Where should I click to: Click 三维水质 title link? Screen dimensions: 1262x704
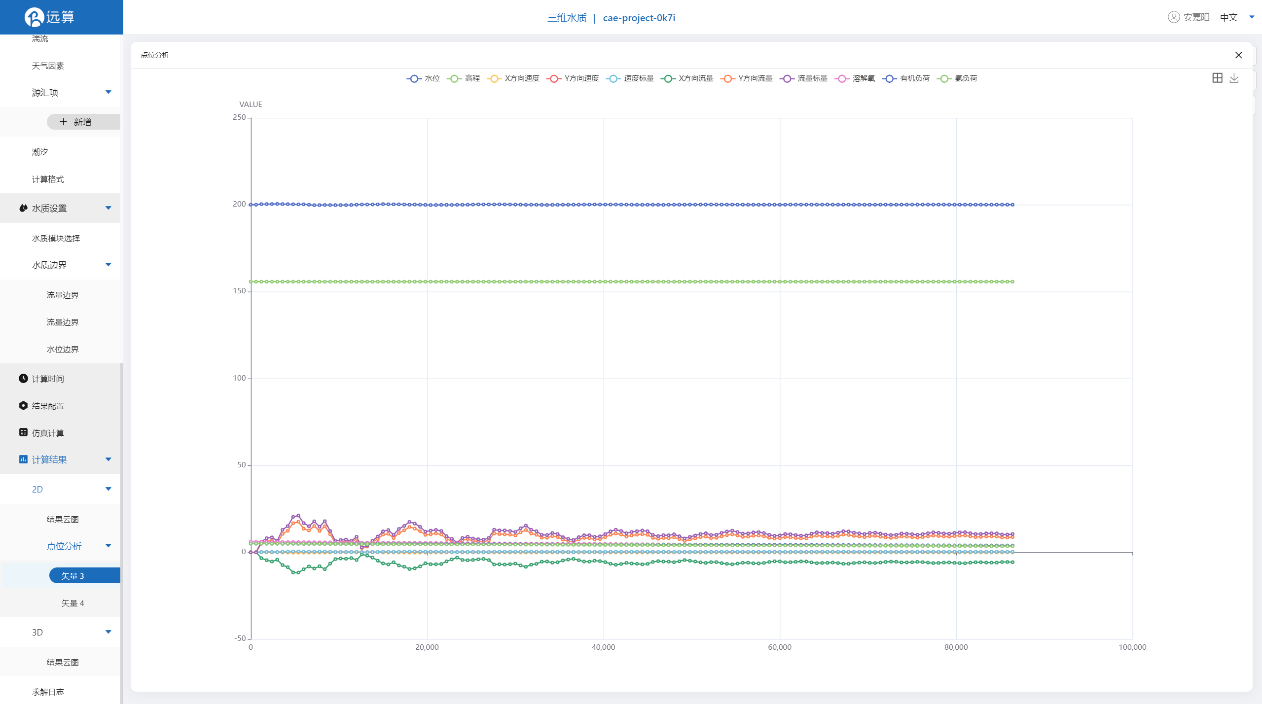pyautogui.click(x=567, y=18)
